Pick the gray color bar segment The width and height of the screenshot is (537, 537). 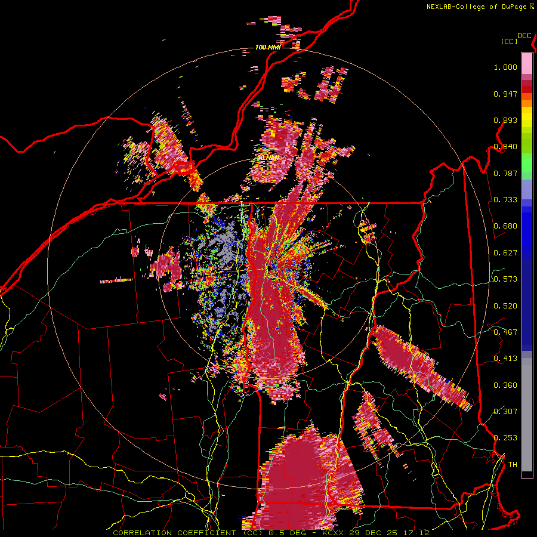[x=527, y=415]
